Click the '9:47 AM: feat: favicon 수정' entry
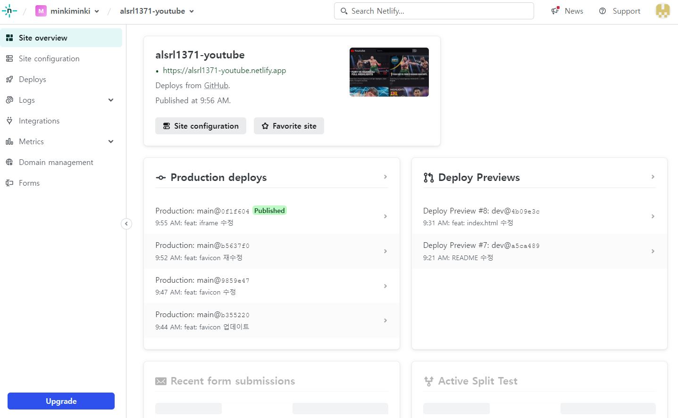The image size is (678, 418). pos(195,292)
